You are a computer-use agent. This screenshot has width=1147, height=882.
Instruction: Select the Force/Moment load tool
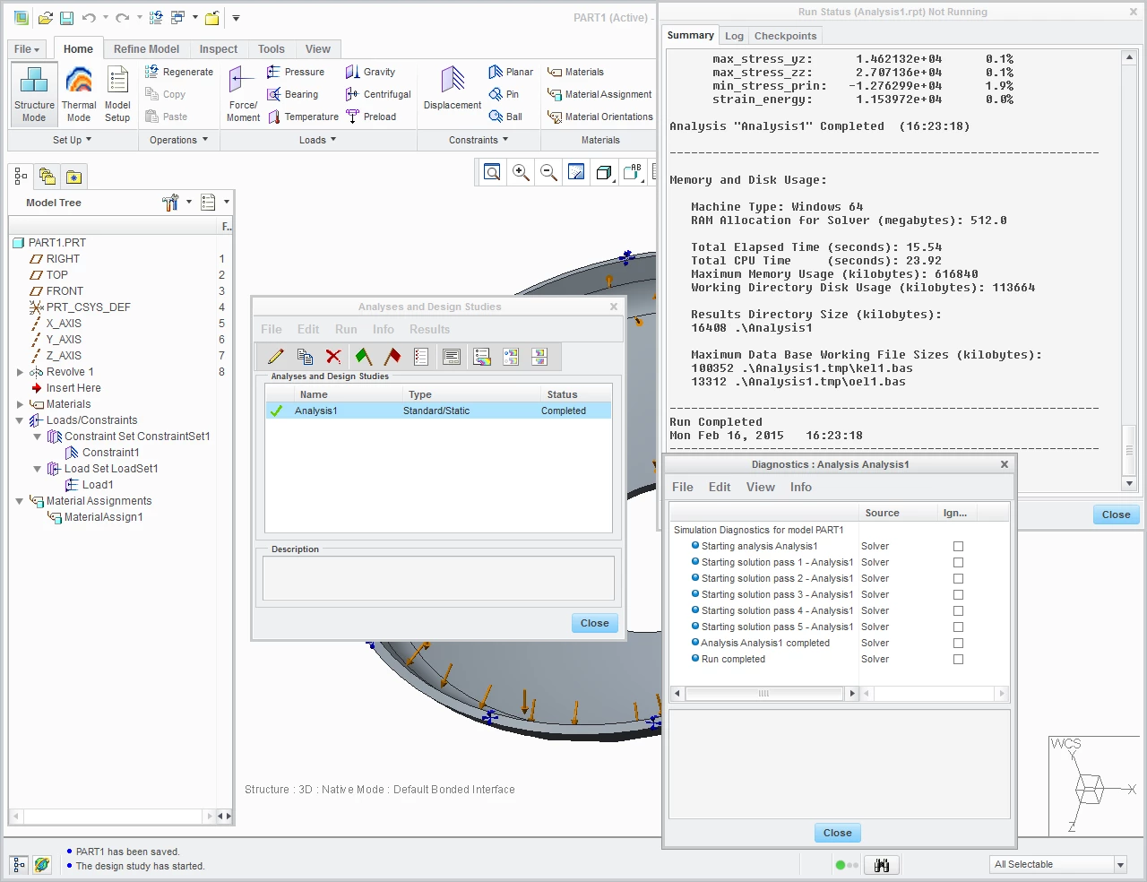coord(243,94)
